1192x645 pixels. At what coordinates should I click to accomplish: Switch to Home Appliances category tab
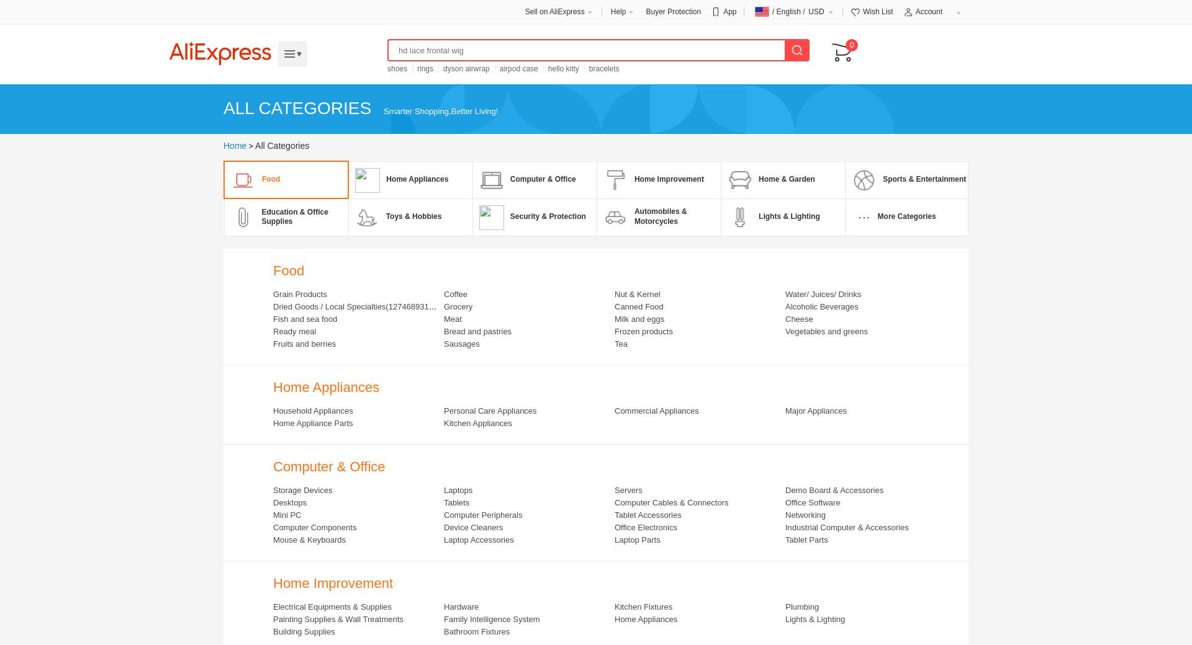tap(410, 180)
